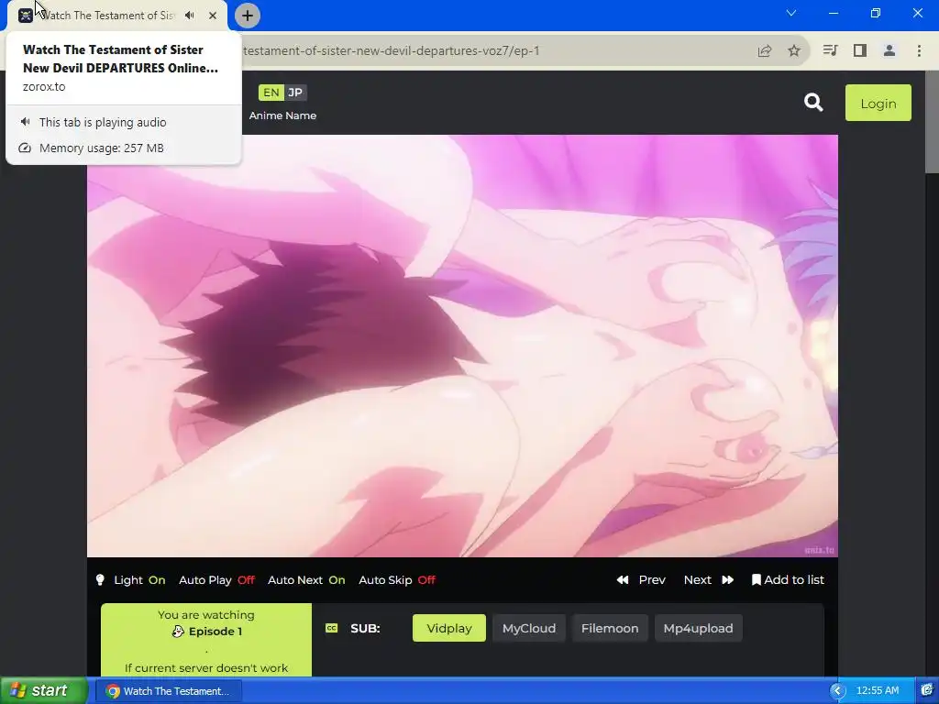
Task: Mute the tab via speaker icon
Action: (x=189, y=16)
